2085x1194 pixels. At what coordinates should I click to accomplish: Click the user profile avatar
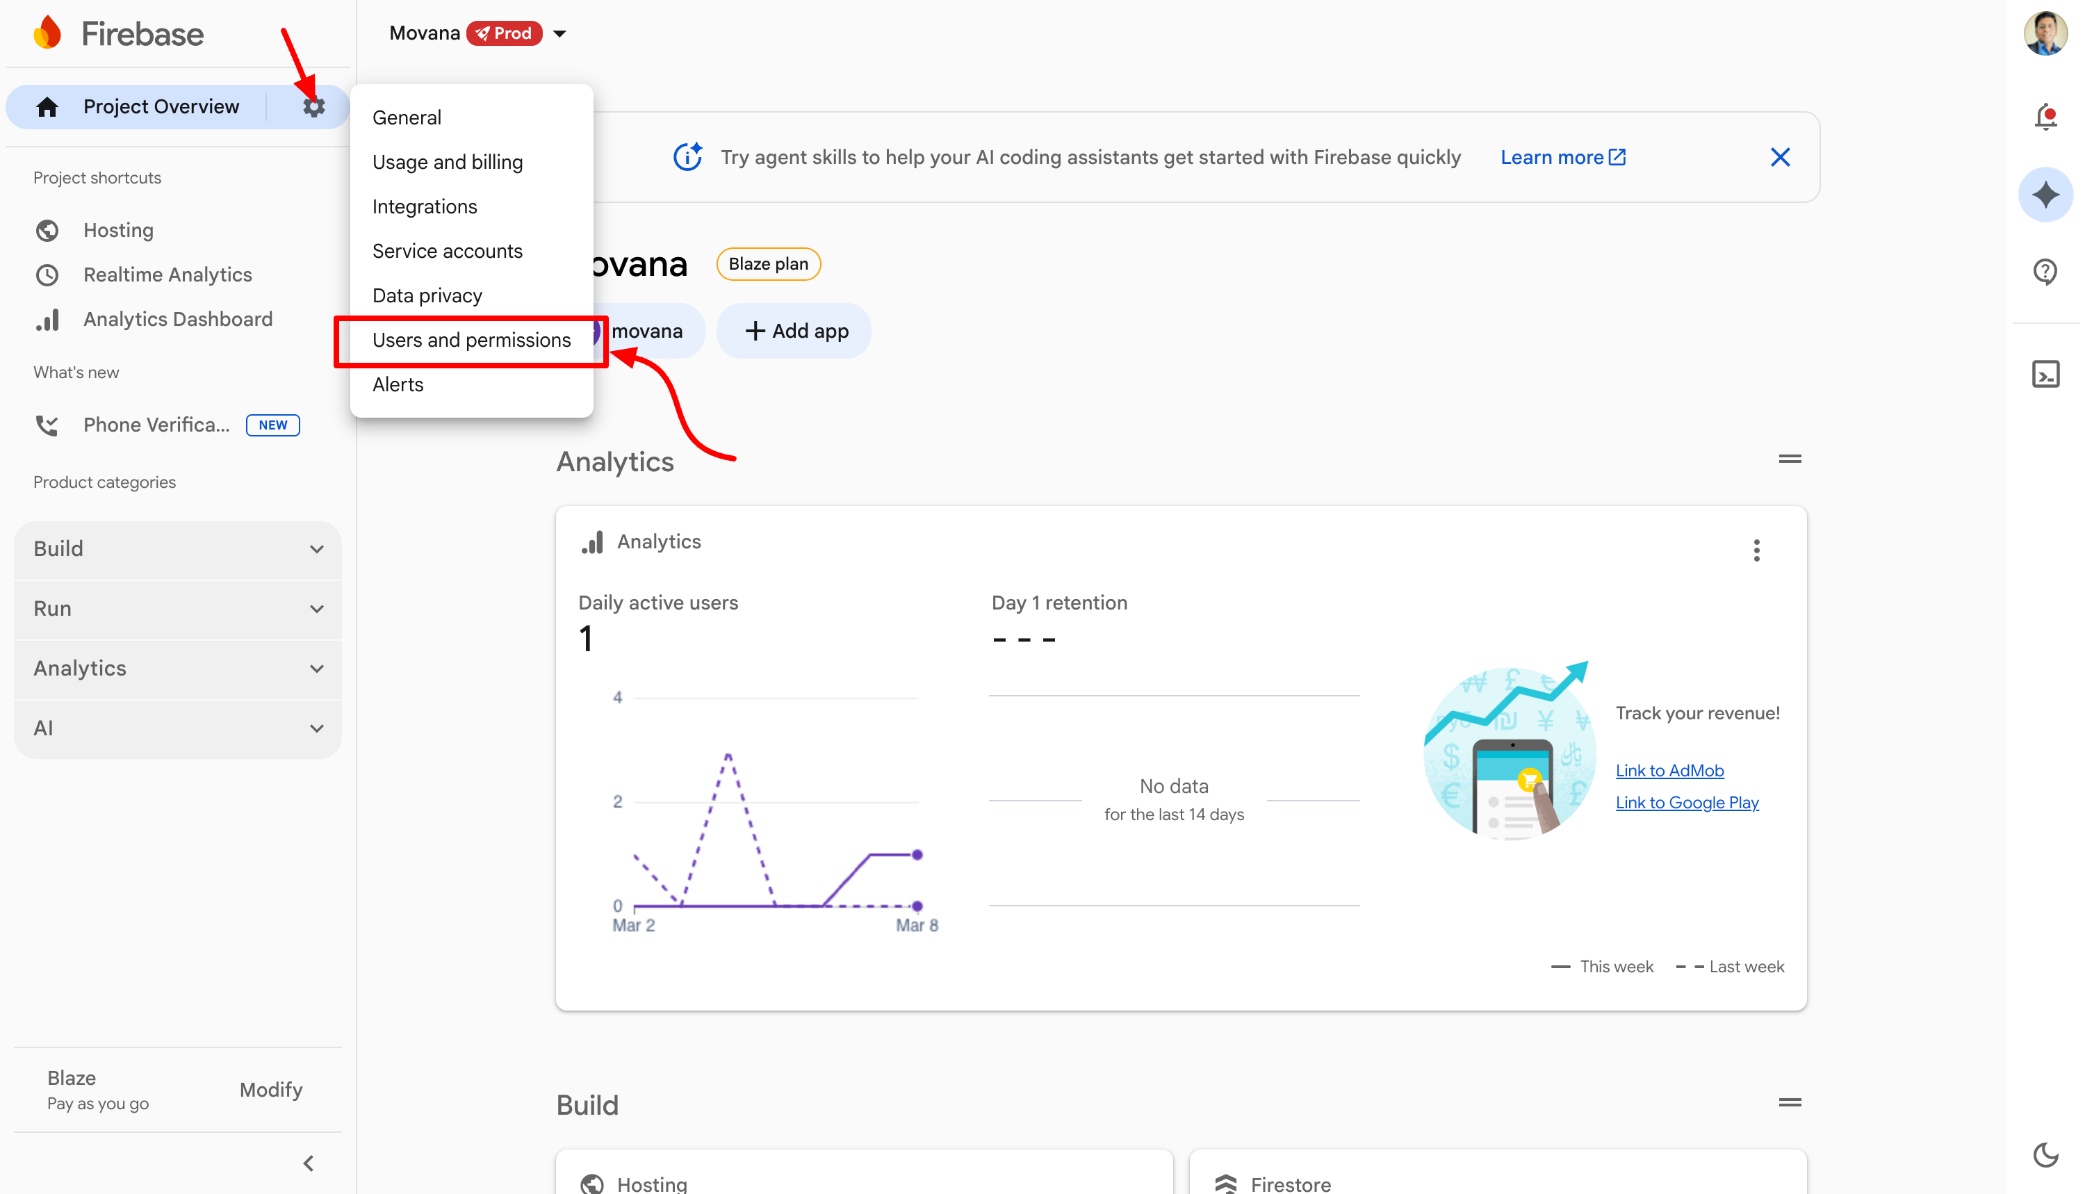tap(2045, 33)
